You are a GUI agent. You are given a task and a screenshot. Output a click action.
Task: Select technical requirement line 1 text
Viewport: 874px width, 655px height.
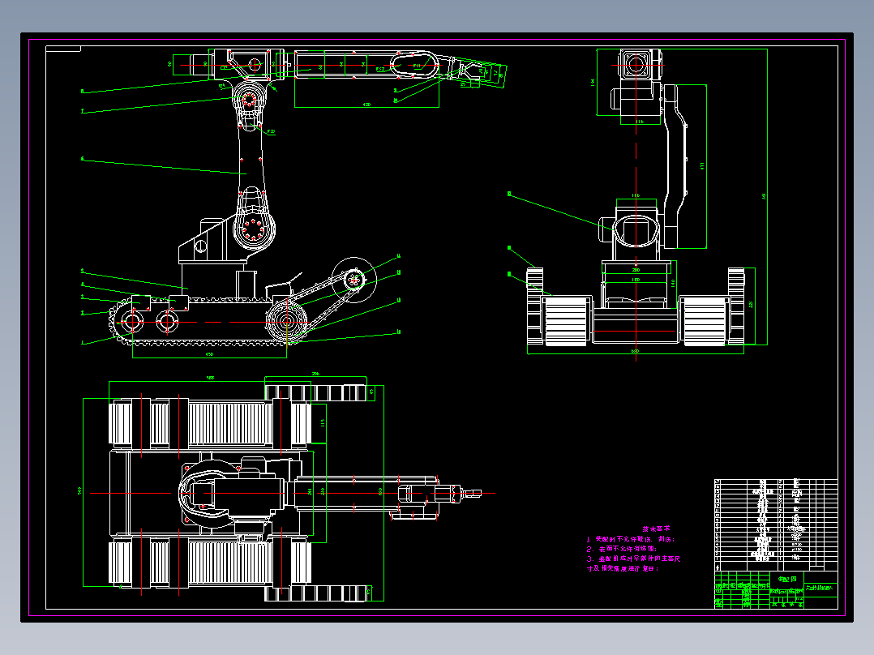(631, 539)
